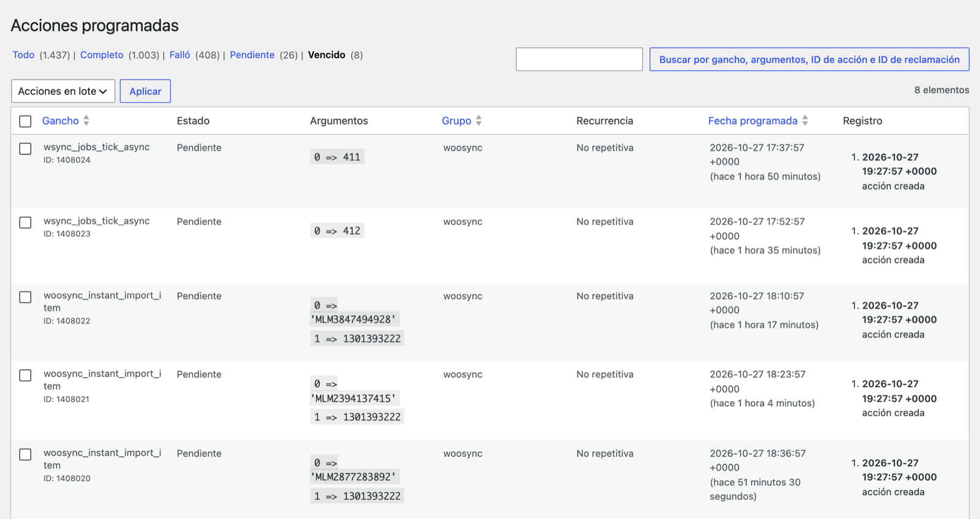Sort by Grupo column arrows
The width and height of the screenshot is (980, 519).
click(479, 121)
